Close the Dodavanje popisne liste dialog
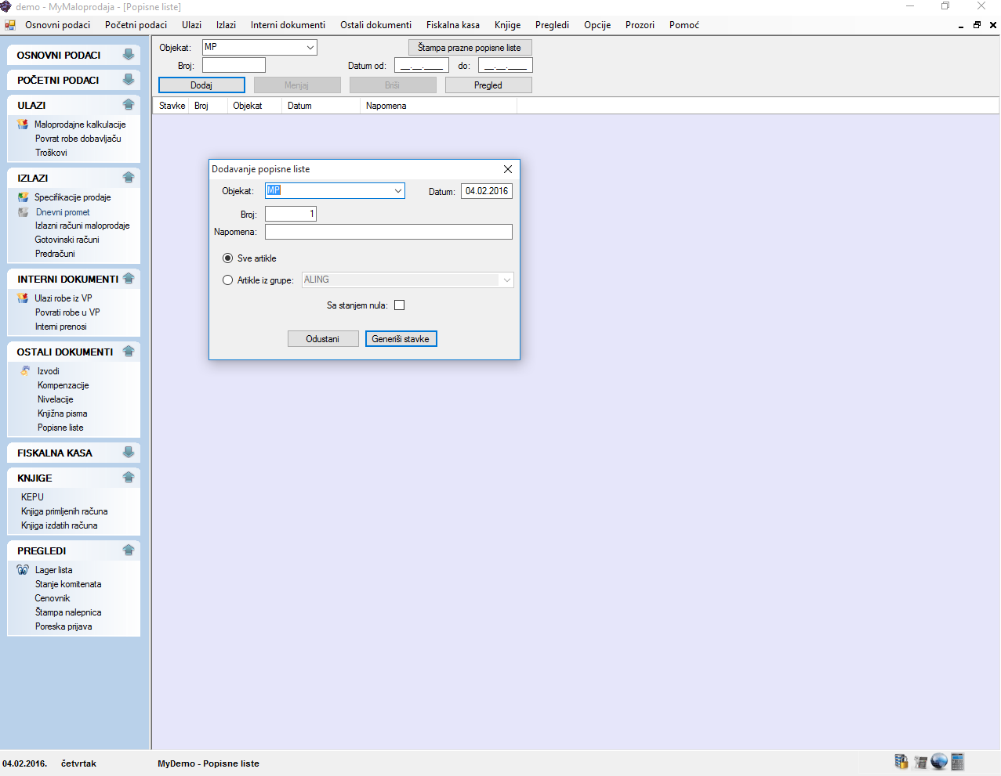Image resolution: width=1001 pixels, height=776 pixels. 508,169
